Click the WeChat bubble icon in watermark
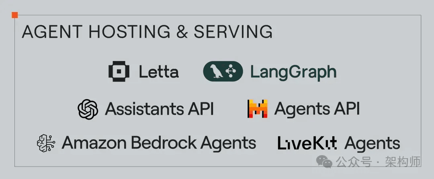This screenshot has height=179, width=434. tap(324, 161)
